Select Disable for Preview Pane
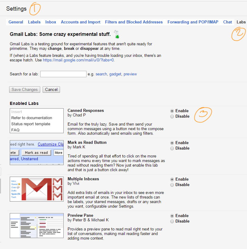247x249 pixels. point(172,221)
